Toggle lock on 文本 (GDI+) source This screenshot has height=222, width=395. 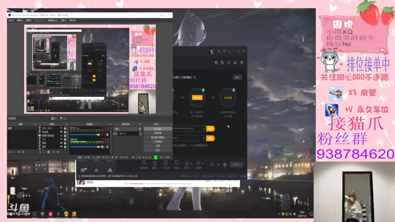pyautogui.click(x=65, y=128)
